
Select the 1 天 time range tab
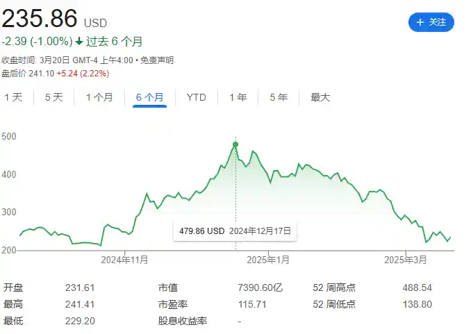click(14, 97)
